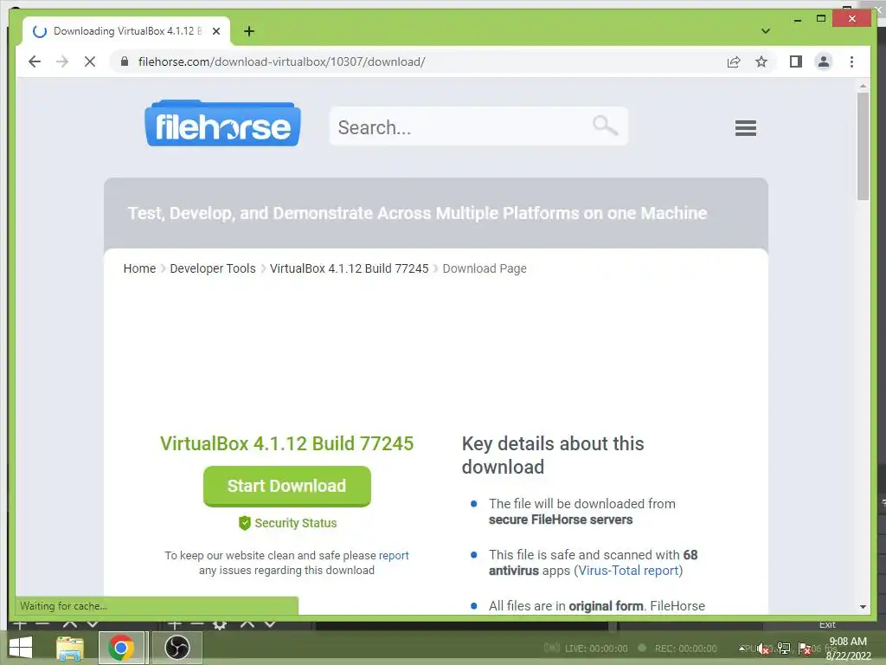Toggle the browser side panel
The width and height of the screenshot is (886, 665).
[x=796, y=61]
